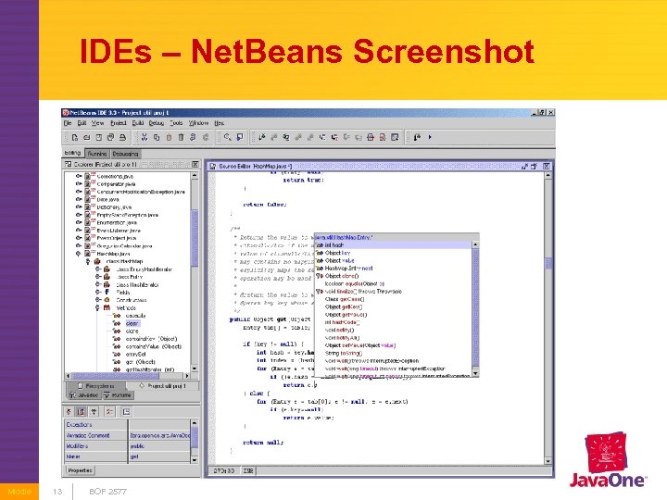Click the New file toolbar icon

[x=75, y=137]
